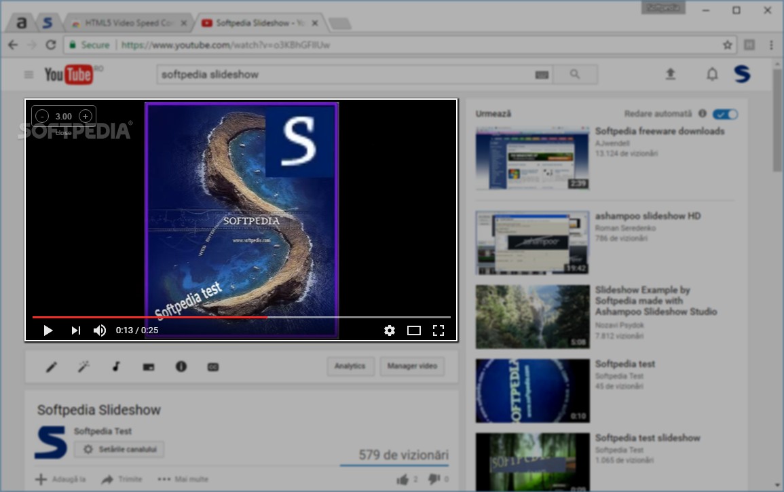Enter fullscreen video mode
The image size is (784, 492).
coord(438,330)
